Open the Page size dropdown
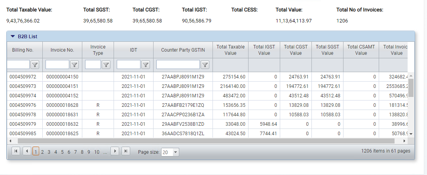The width and height of the screenshot is (427, 175). point(176,152)
